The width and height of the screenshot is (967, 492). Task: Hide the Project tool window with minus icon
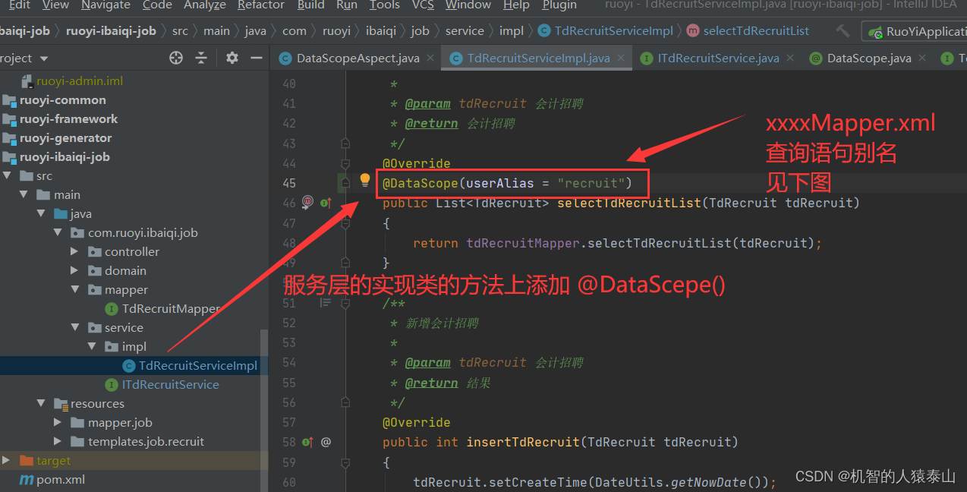tap(257, 58)
